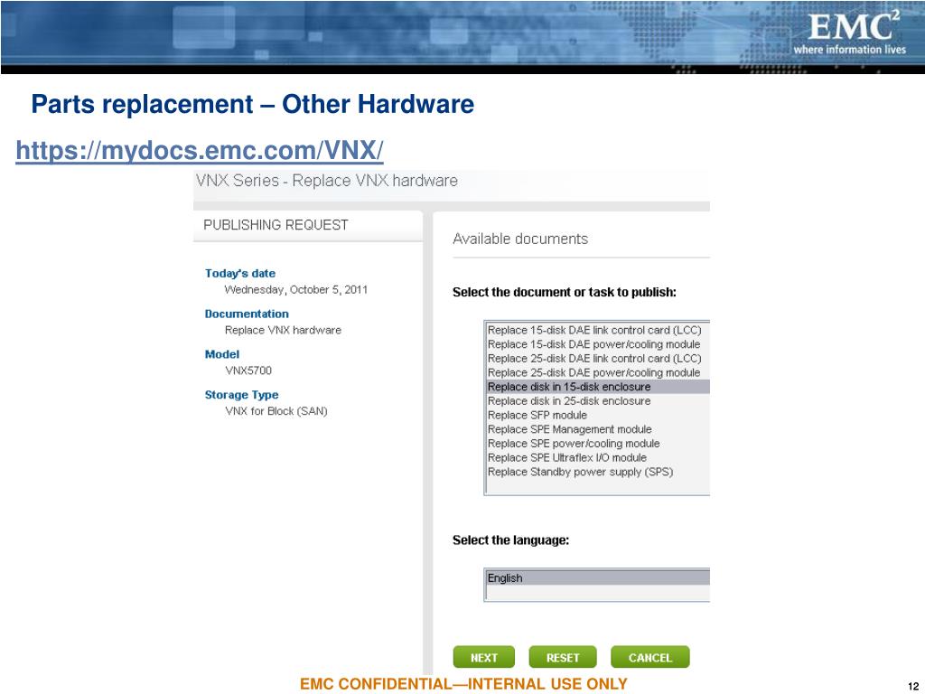The width and height of the screenshot is (925, 694).
Task: Click the 'Available documents' heading
Action: click(x=520, y=239)
